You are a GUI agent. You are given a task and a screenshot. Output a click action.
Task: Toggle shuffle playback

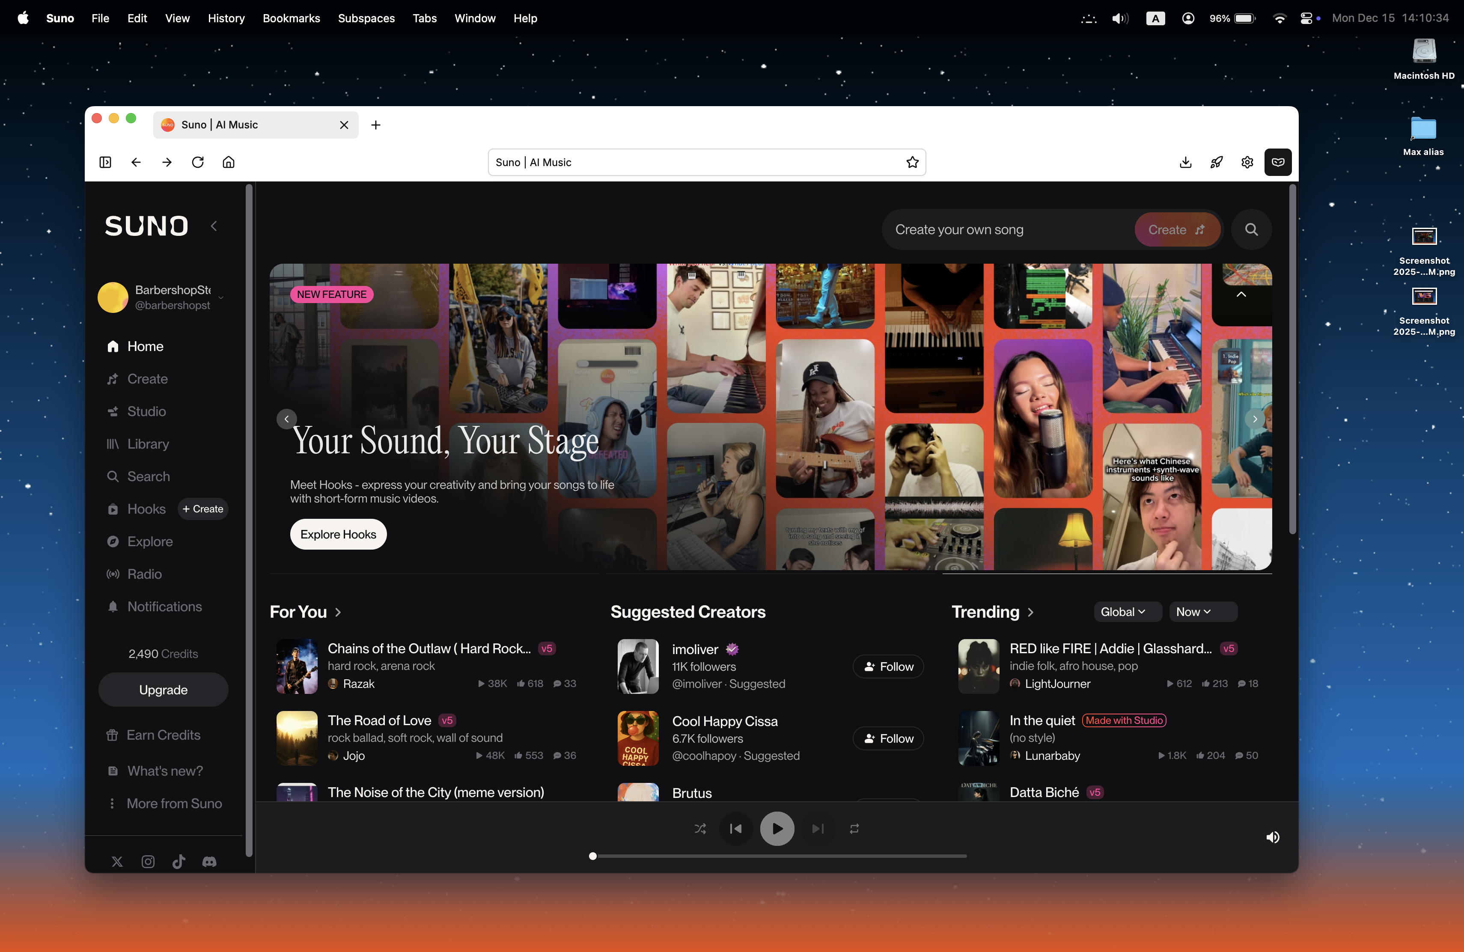pos(700,829)
